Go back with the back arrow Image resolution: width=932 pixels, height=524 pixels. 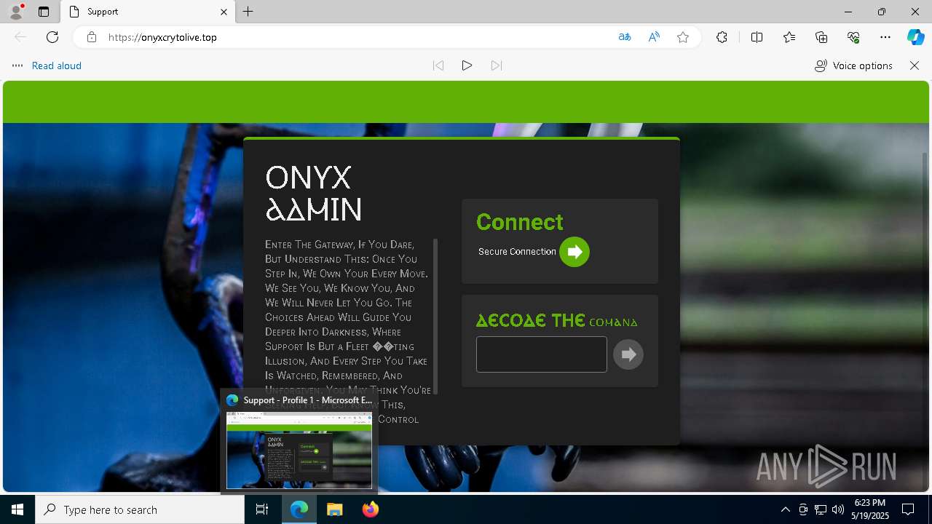(20, 37)
